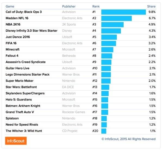Click the Share column header

coord(151,7)
